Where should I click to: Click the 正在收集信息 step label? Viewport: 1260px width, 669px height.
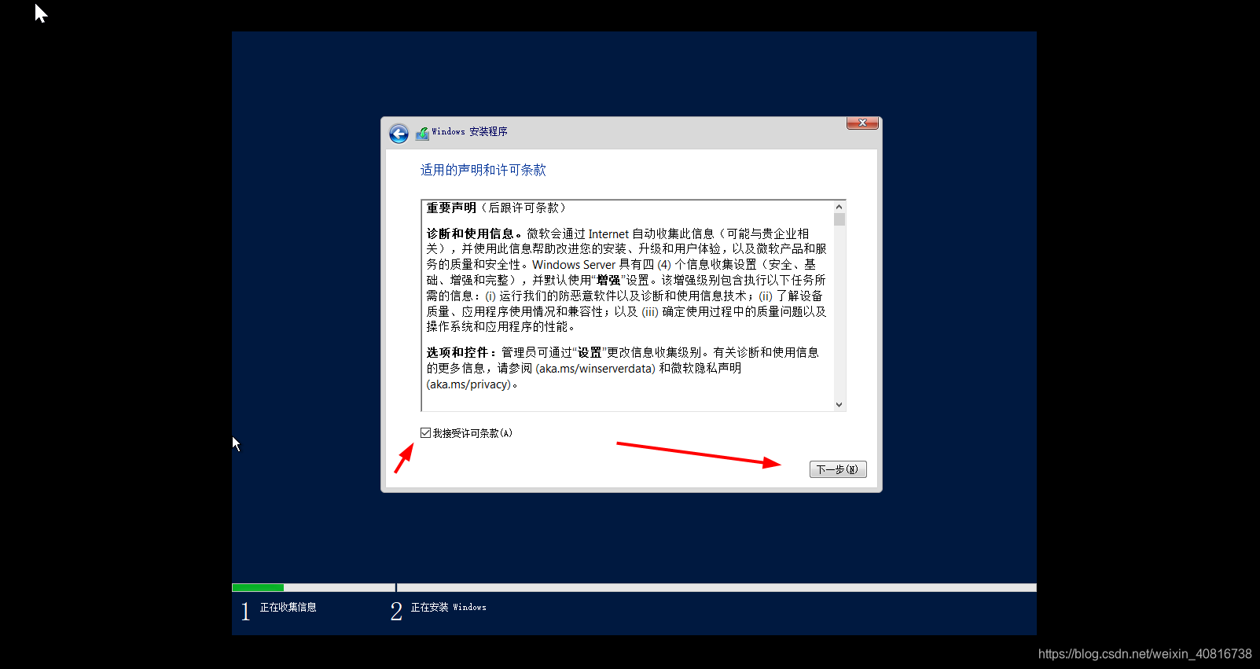pos(288,608)
